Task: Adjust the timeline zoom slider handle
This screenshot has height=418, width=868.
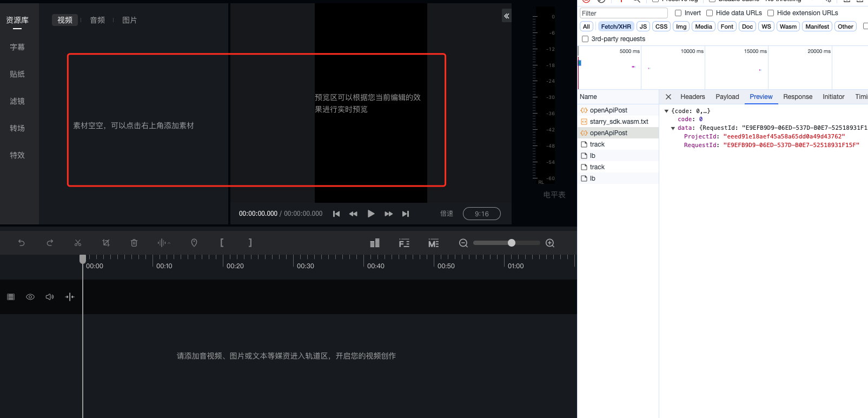Action: click(512, 243)
